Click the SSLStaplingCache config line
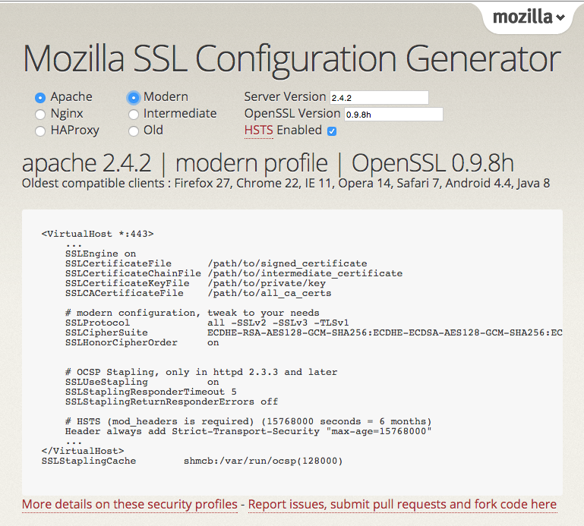 [192, 461]
